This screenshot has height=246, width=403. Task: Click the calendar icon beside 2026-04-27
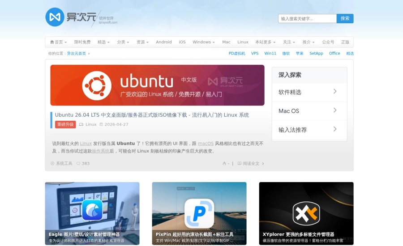[x=101, y=124]
